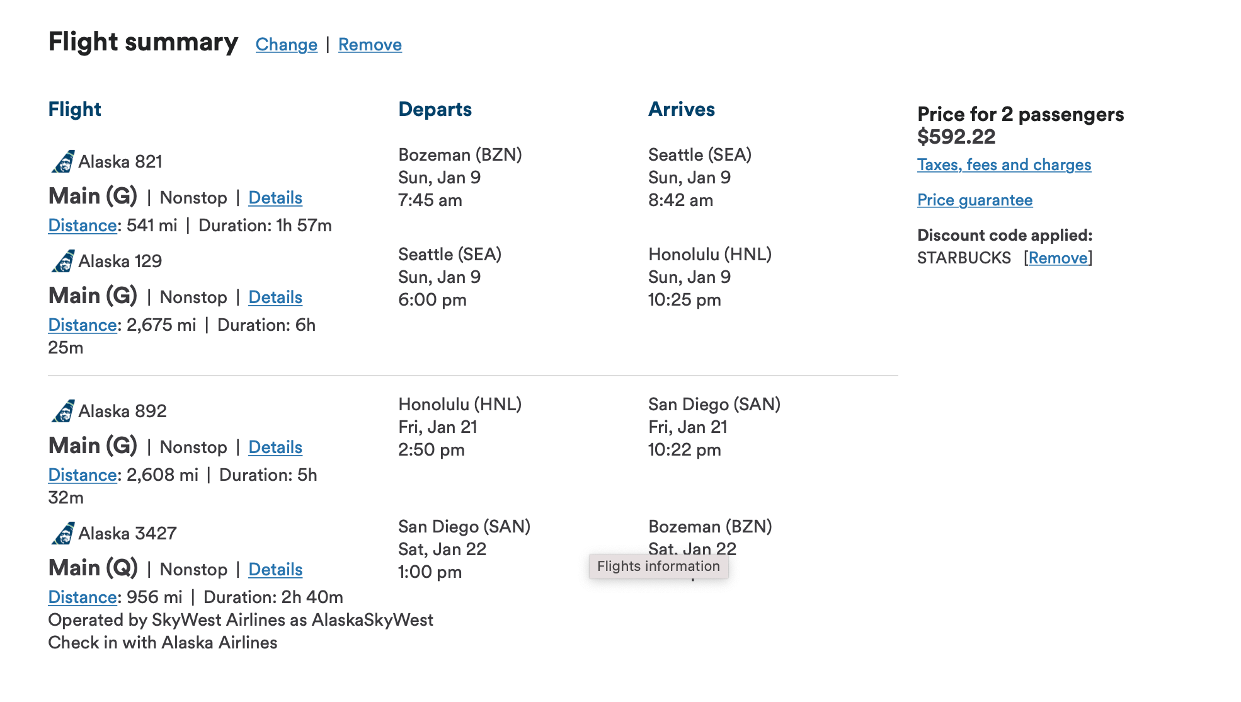Image resolution: width=1241 pixels, height=702 pixels.
Task: Click Distance link for 956 mi flight
Action: click(x=83, y=597)
